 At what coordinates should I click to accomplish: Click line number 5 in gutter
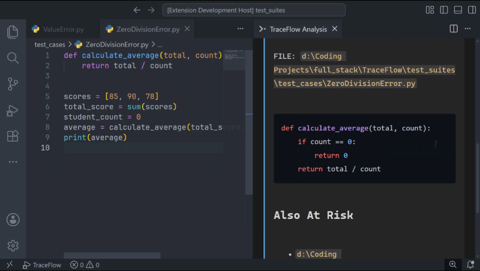[x=48, y=97]
